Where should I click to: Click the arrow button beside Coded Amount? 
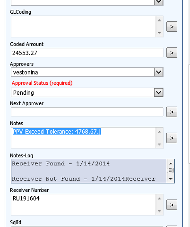[x=172, y=53]
